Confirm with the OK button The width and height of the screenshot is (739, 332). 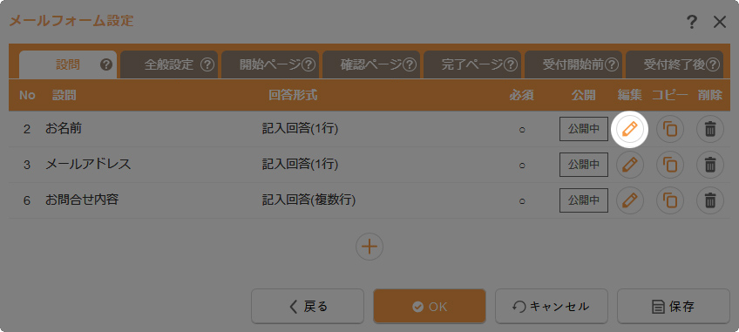point(430,307)
